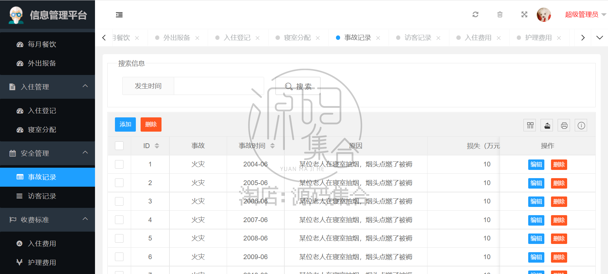Click the blue 添加 button
Viewport: 608px width, 274px height.
(125, 124)
